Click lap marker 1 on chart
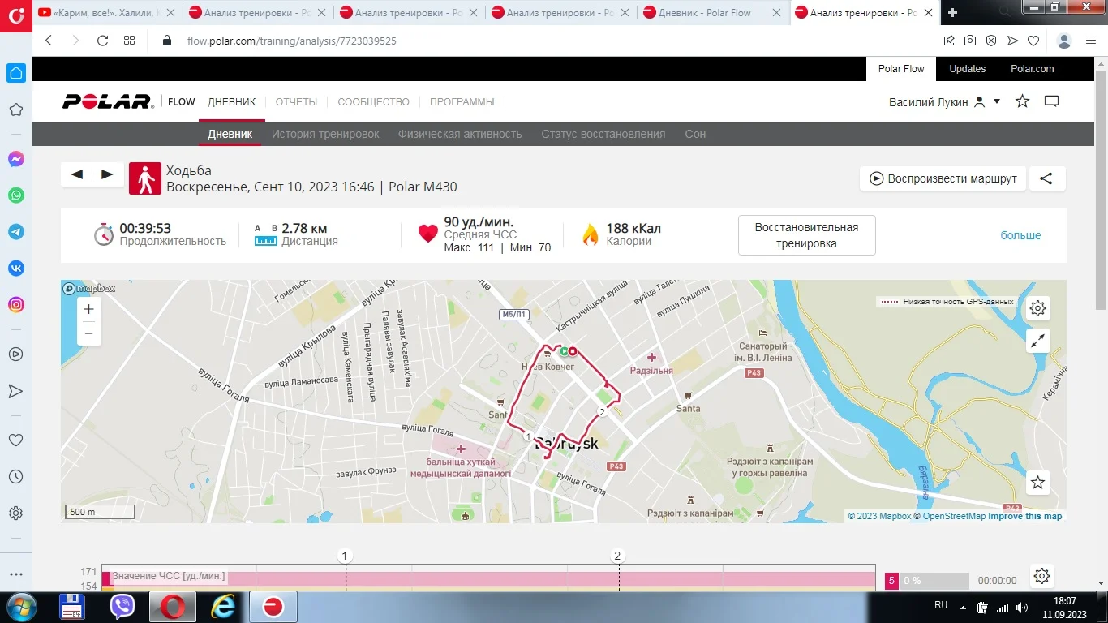 (x=346, y=556)
